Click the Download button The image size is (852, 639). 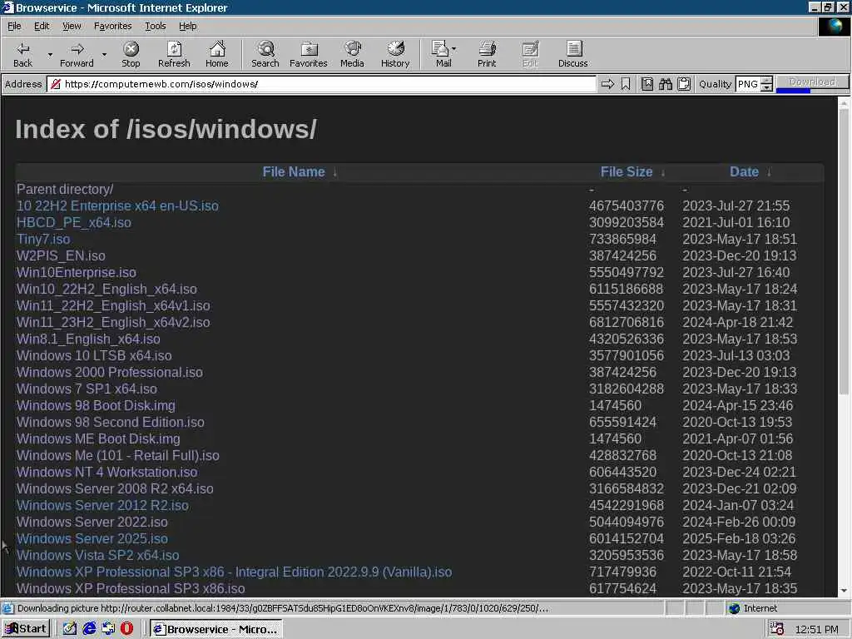[x=812, y=82]
